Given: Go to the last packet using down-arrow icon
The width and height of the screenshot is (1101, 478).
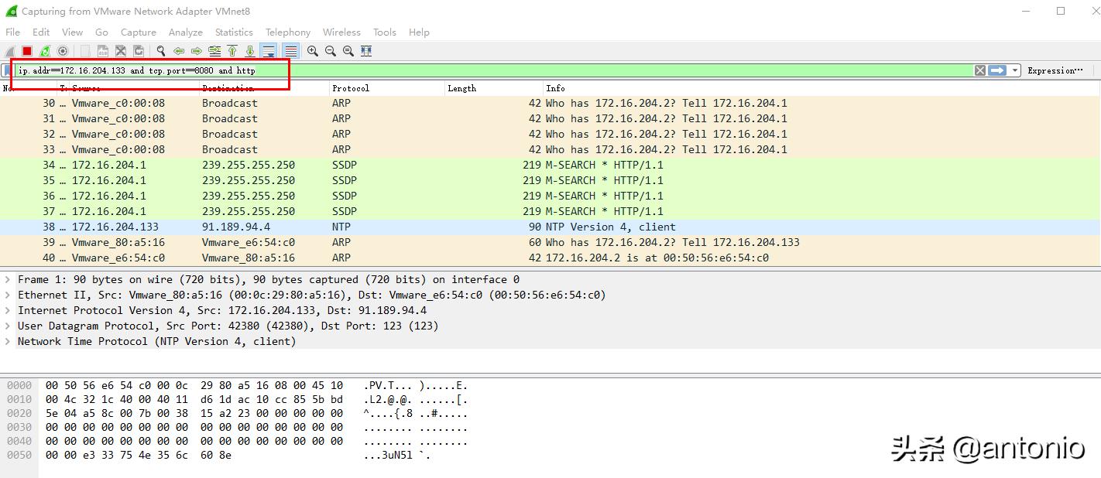Looking at the screenshot, I should [249, 51].
